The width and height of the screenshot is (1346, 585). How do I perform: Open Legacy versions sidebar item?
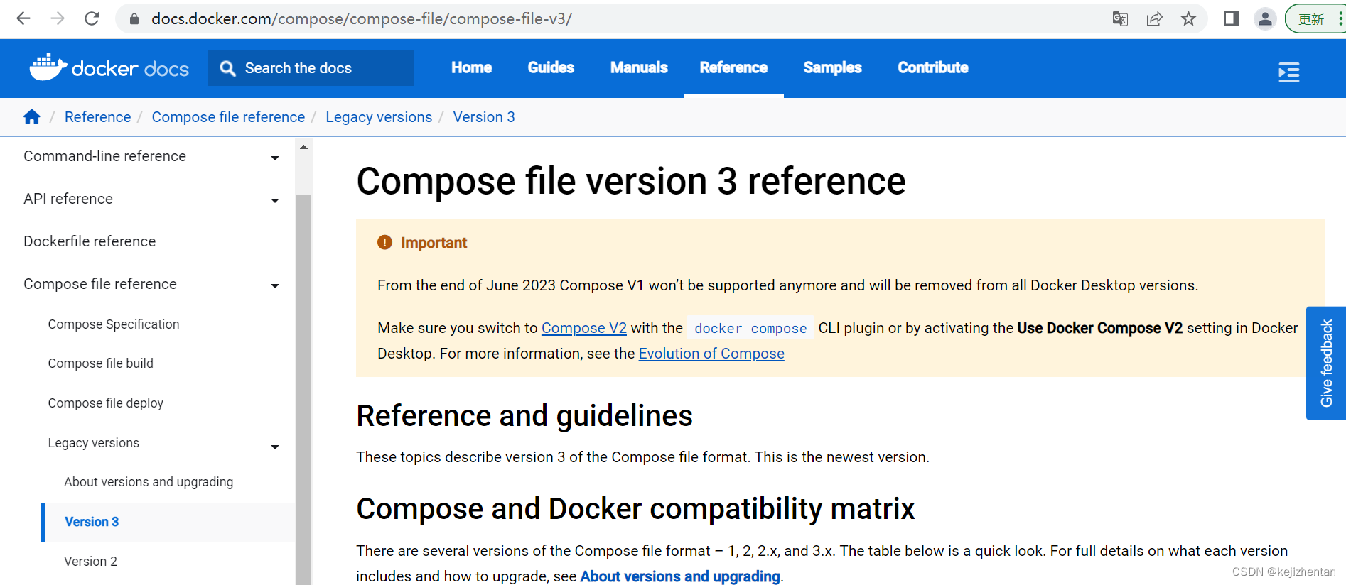click(x=94, y=443)
